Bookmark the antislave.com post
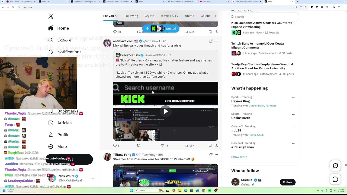Viewport: 347px width, 195px height. pos(210,145)
